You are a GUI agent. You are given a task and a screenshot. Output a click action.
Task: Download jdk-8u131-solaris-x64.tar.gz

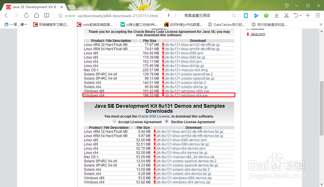pyautogui.click(x=186, y=87)
